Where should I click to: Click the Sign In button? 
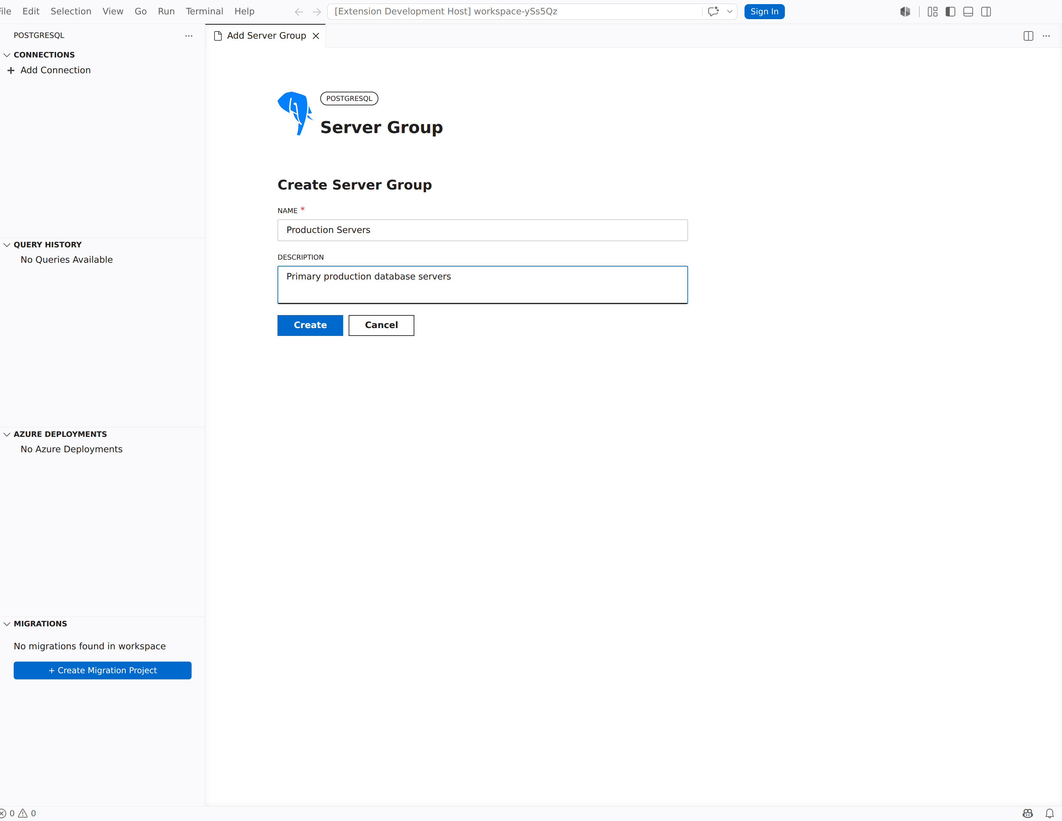764,12
